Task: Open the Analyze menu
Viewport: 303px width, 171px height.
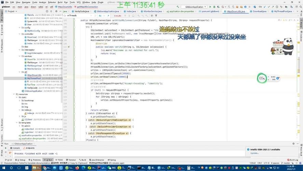Action: pyautogui.click(x=42, y=2)
